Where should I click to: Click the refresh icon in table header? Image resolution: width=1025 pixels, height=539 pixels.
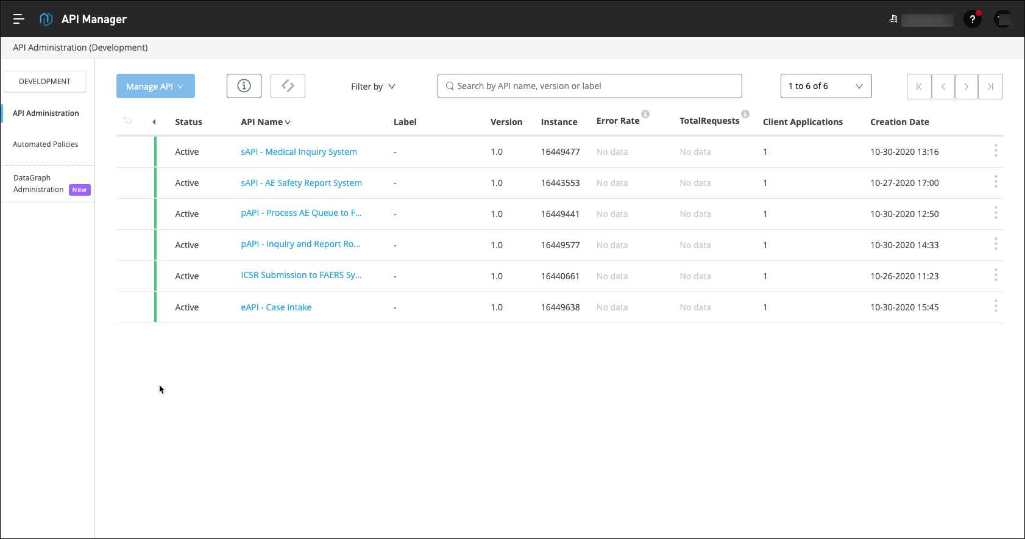coord(128,121)
